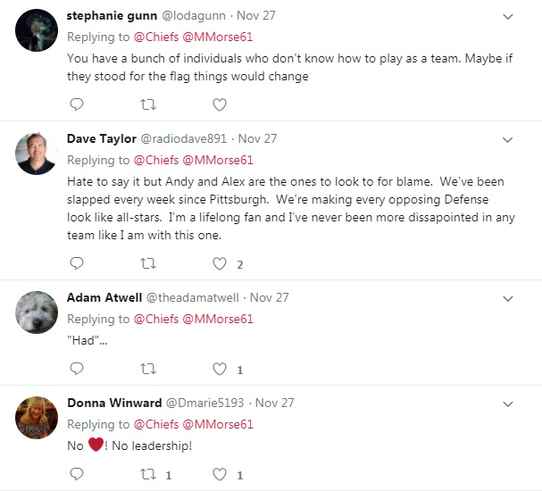Open more options for stephanie gunn's tweet

click(x=507, y=17)
